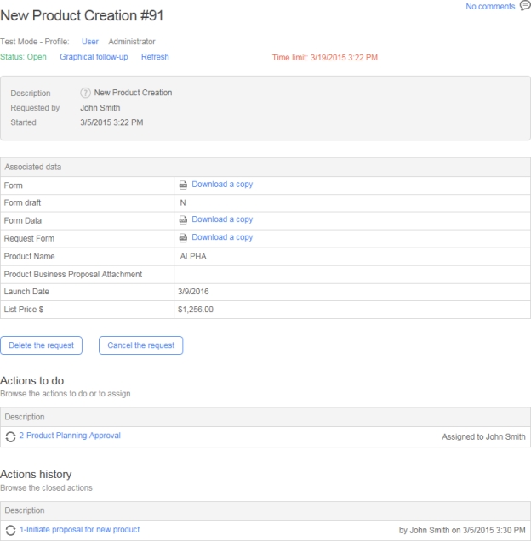This screenshot has height=541, width=531.
Task: Refresh the request page
Action: click(x=155, y=57)
